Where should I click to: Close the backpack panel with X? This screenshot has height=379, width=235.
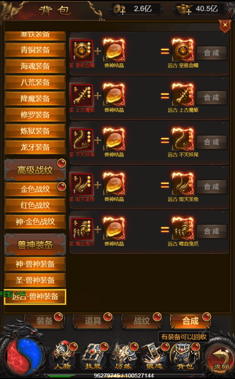[225, 25]
